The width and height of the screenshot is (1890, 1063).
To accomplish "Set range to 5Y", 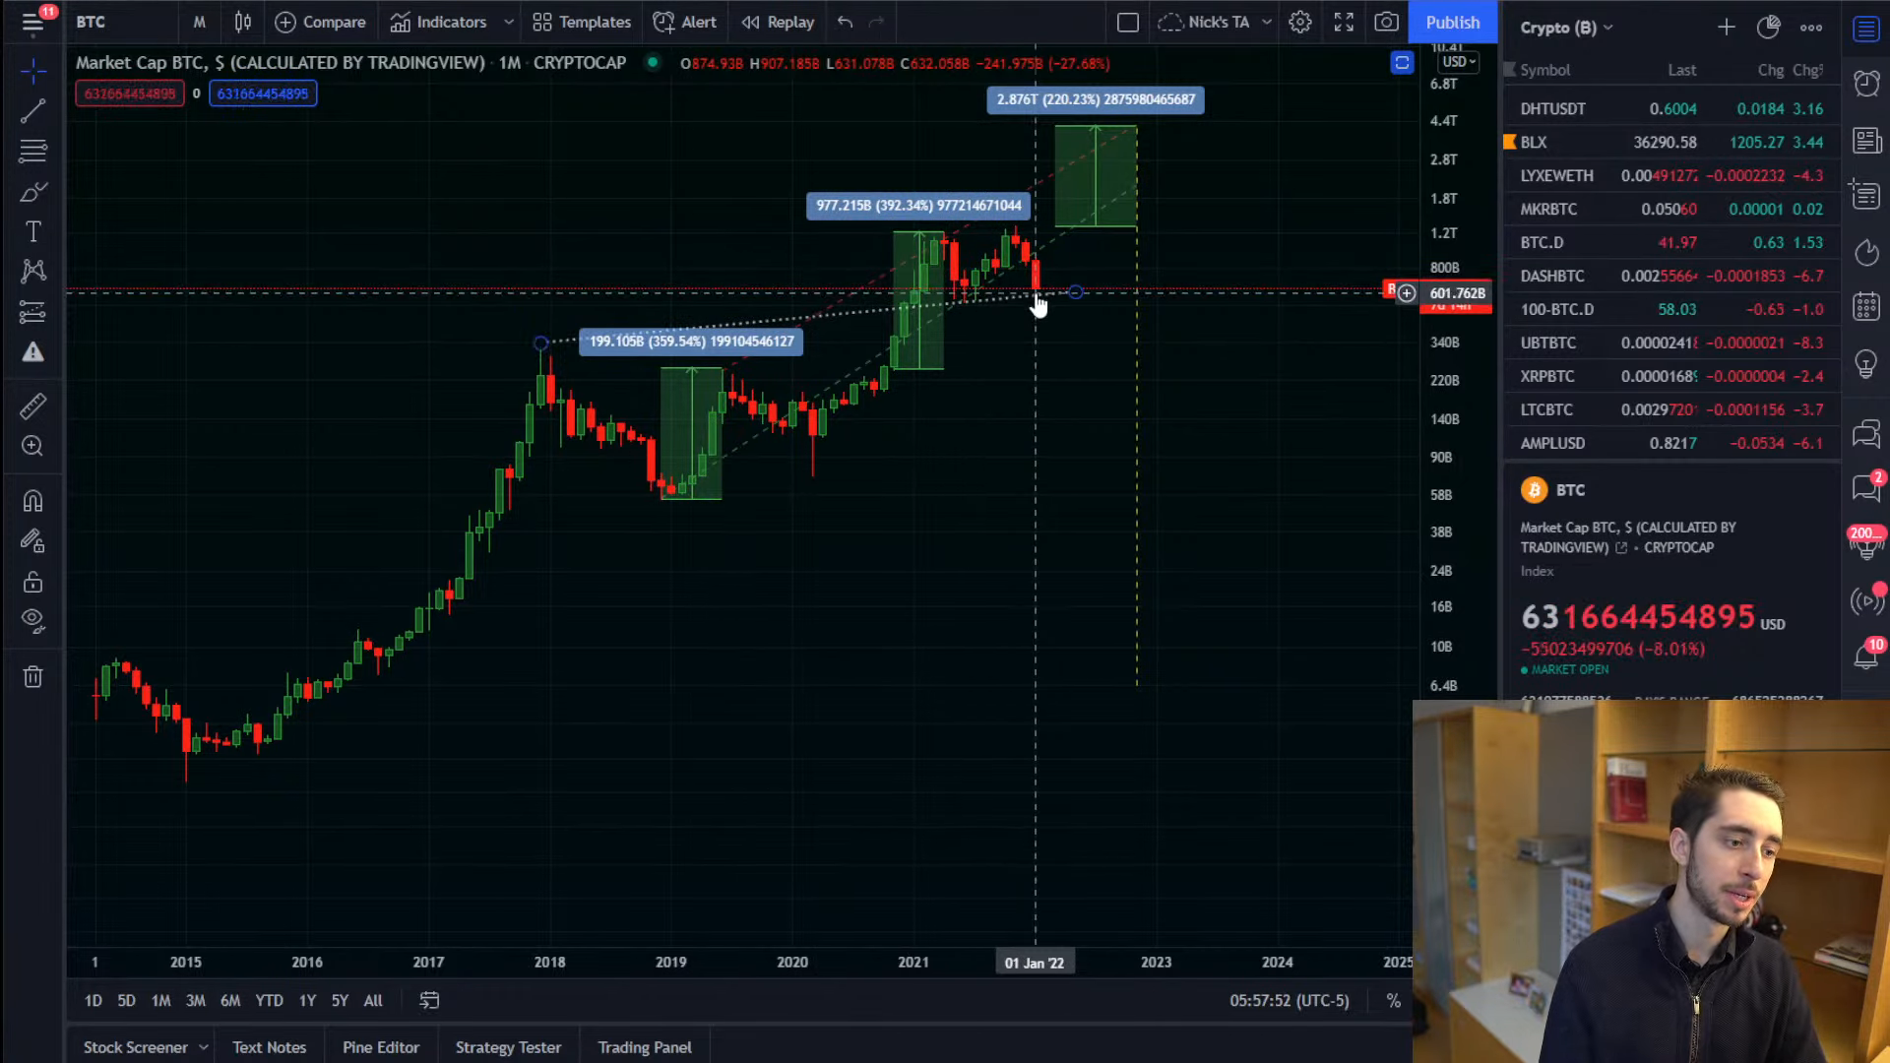I will coord(340,1000).
